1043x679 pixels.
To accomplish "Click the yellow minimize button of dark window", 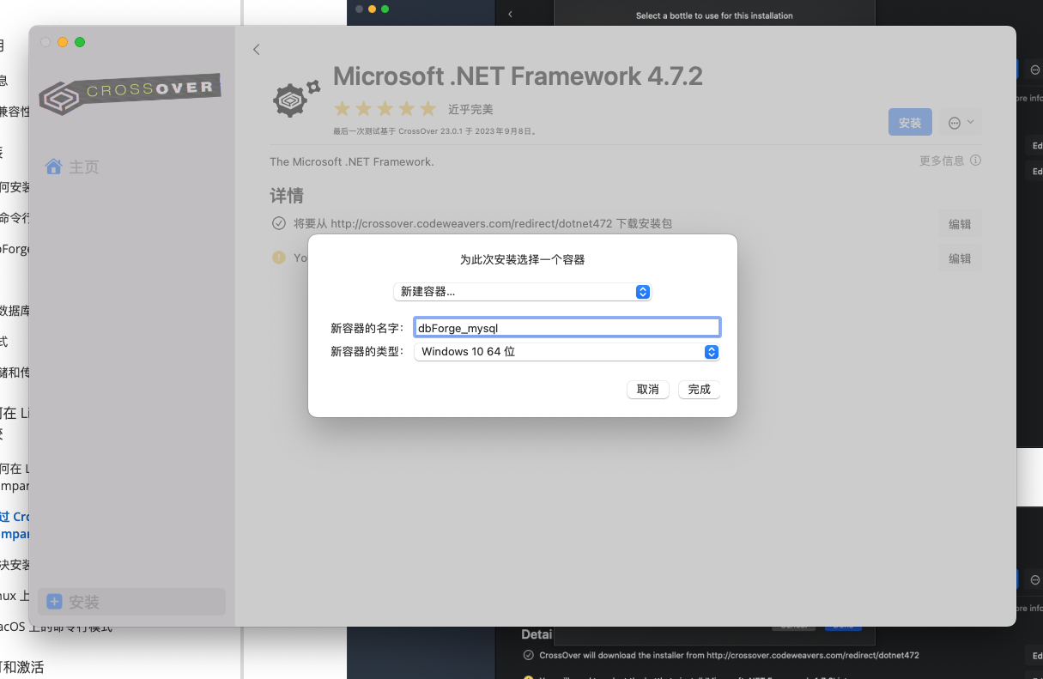I will (372, 9).
